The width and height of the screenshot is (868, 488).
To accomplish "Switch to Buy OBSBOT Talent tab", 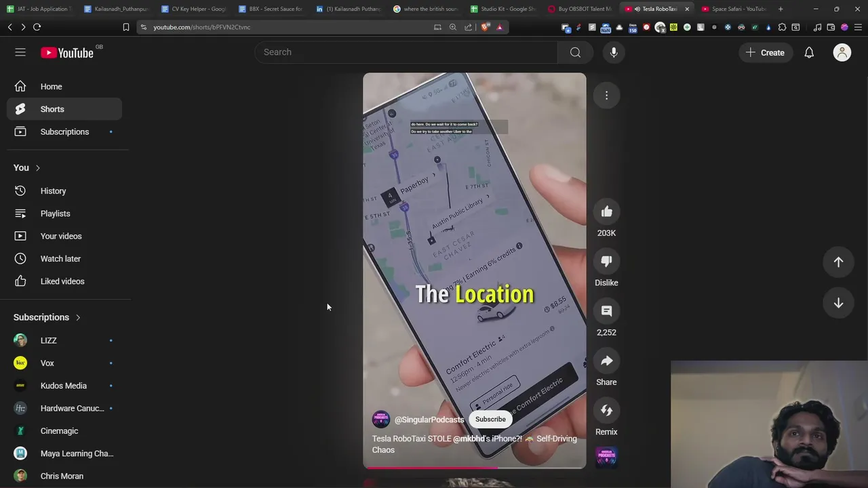I will [580, 9].
